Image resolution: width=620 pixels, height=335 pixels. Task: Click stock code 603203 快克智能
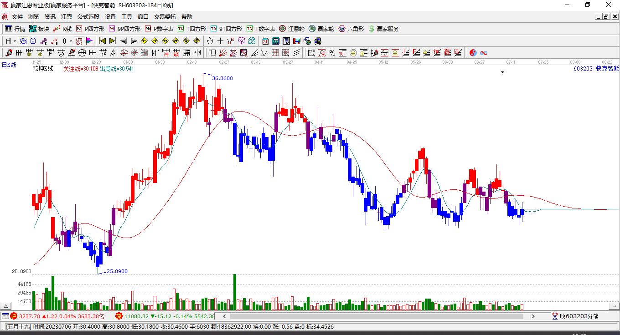click(x=596, y=69)
